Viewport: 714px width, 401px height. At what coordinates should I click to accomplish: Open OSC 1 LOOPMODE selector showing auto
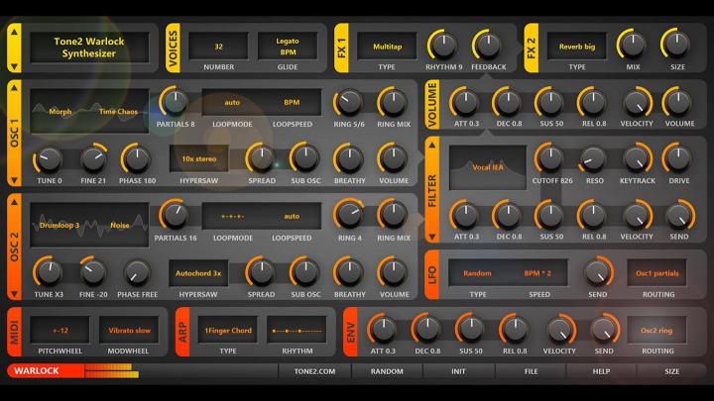click(232, 103)
